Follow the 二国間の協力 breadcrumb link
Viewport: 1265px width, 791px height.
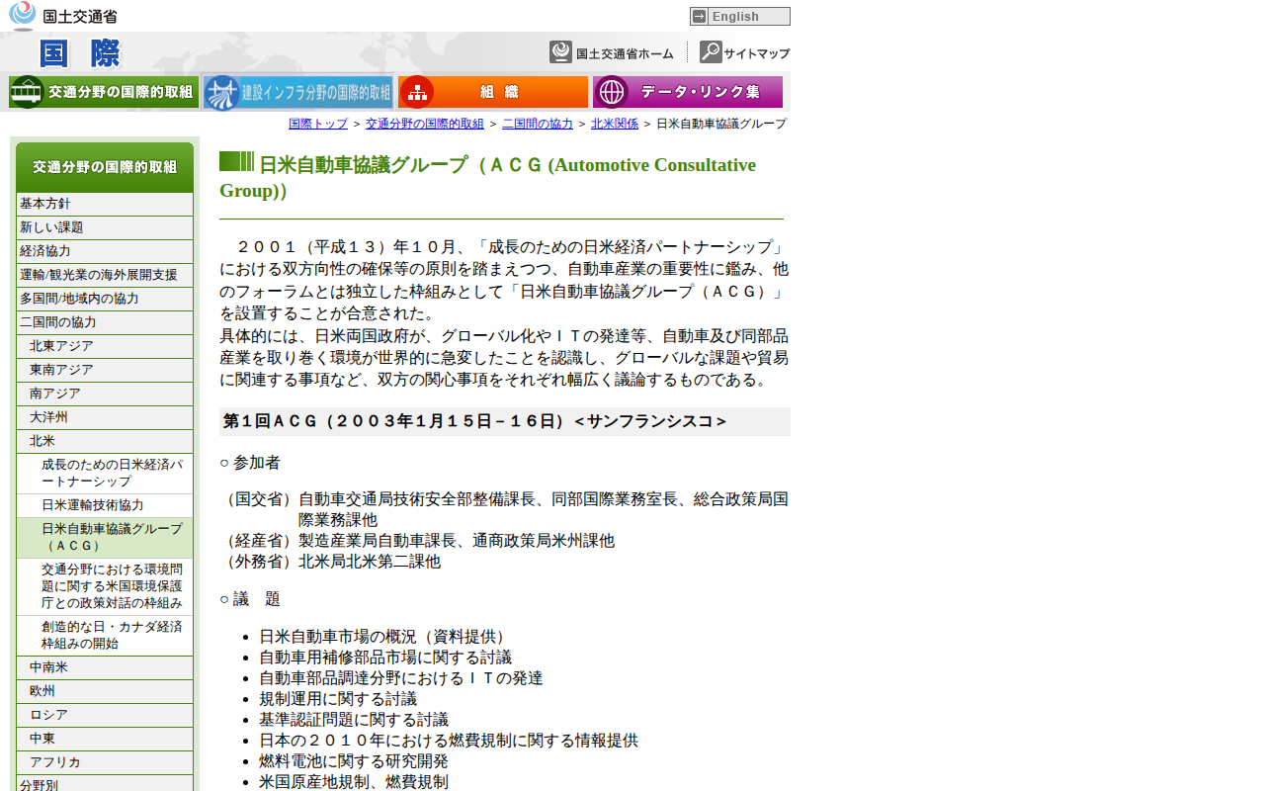[x=538, y=124]
